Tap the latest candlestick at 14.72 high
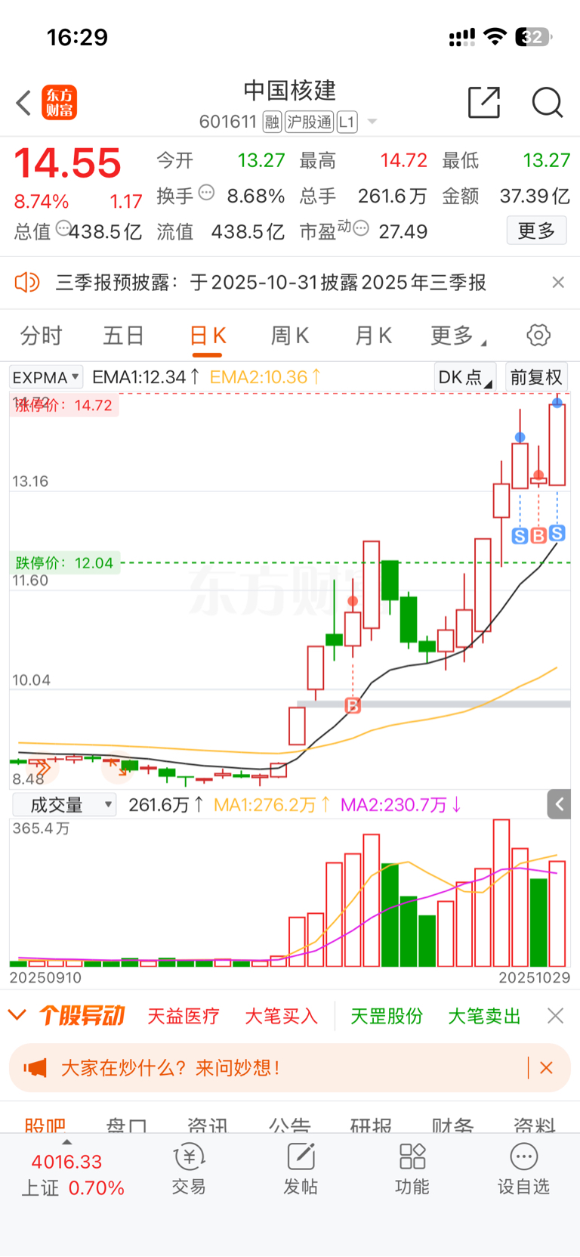Viewport: 580px width, 1257px height. [557, 444]
